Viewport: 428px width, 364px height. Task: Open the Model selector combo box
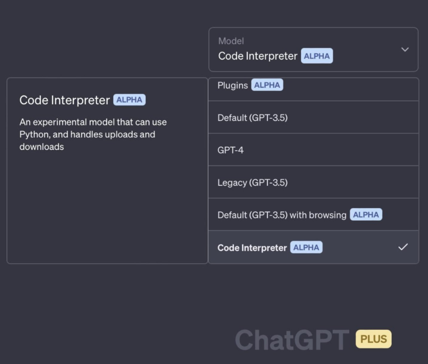tap(313, 50)
